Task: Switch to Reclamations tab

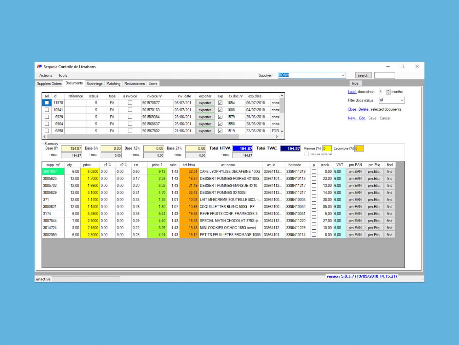Action: tap(134, 84)
